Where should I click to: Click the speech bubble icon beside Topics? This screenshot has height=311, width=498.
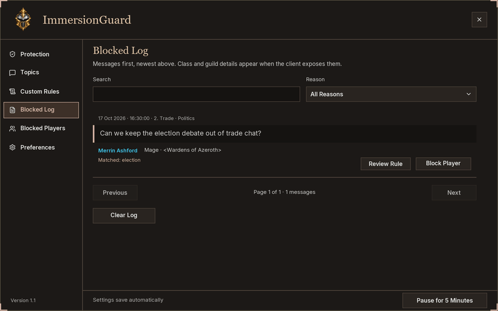click(x=12, y=73)
